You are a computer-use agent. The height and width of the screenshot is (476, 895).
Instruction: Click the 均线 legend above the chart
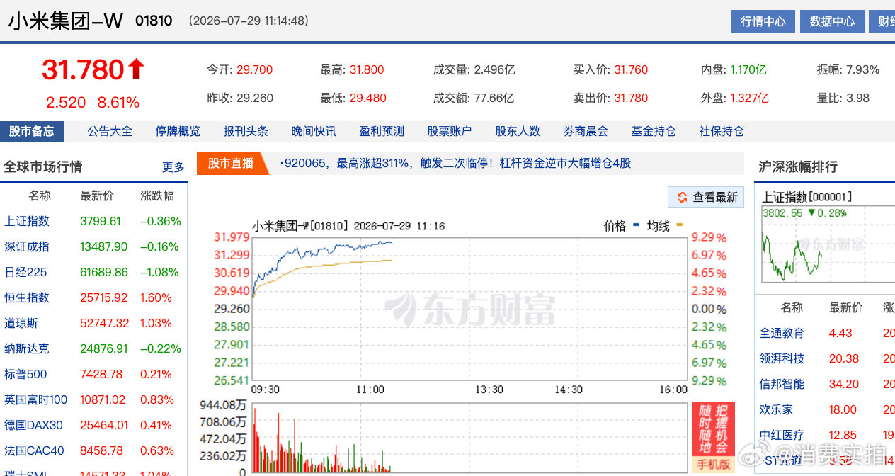(x=665, y=226)
